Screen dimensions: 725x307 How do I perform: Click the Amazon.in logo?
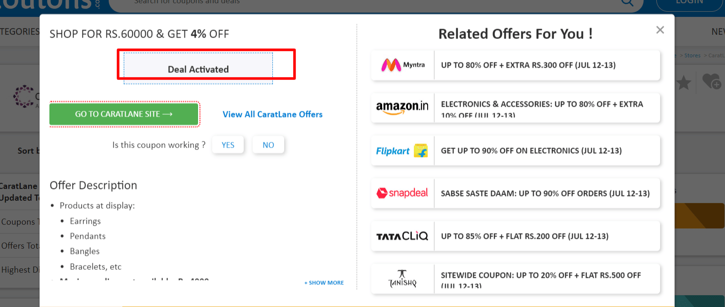pyautogui.click(x=403, y=108)
